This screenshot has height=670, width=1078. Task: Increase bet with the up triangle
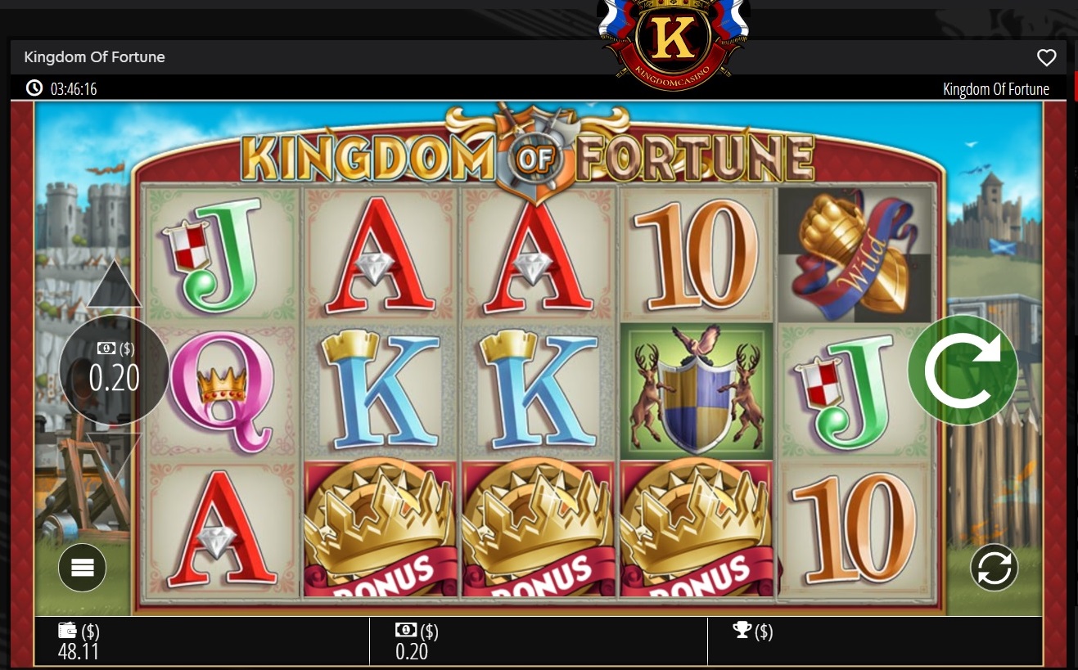115,285
